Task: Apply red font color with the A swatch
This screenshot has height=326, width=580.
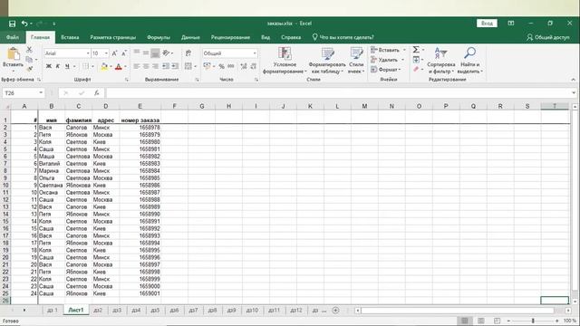Action: tap(119, 66)
